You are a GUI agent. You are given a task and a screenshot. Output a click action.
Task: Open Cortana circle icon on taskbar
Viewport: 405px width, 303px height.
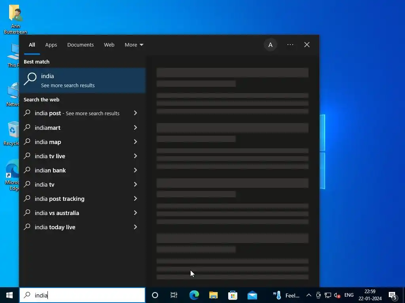pyautogui.click(x=155, y=295)
